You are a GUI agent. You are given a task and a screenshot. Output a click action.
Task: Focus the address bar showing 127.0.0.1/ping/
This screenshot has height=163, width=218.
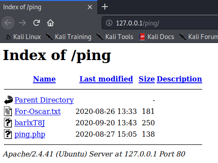tap(160, 23)
